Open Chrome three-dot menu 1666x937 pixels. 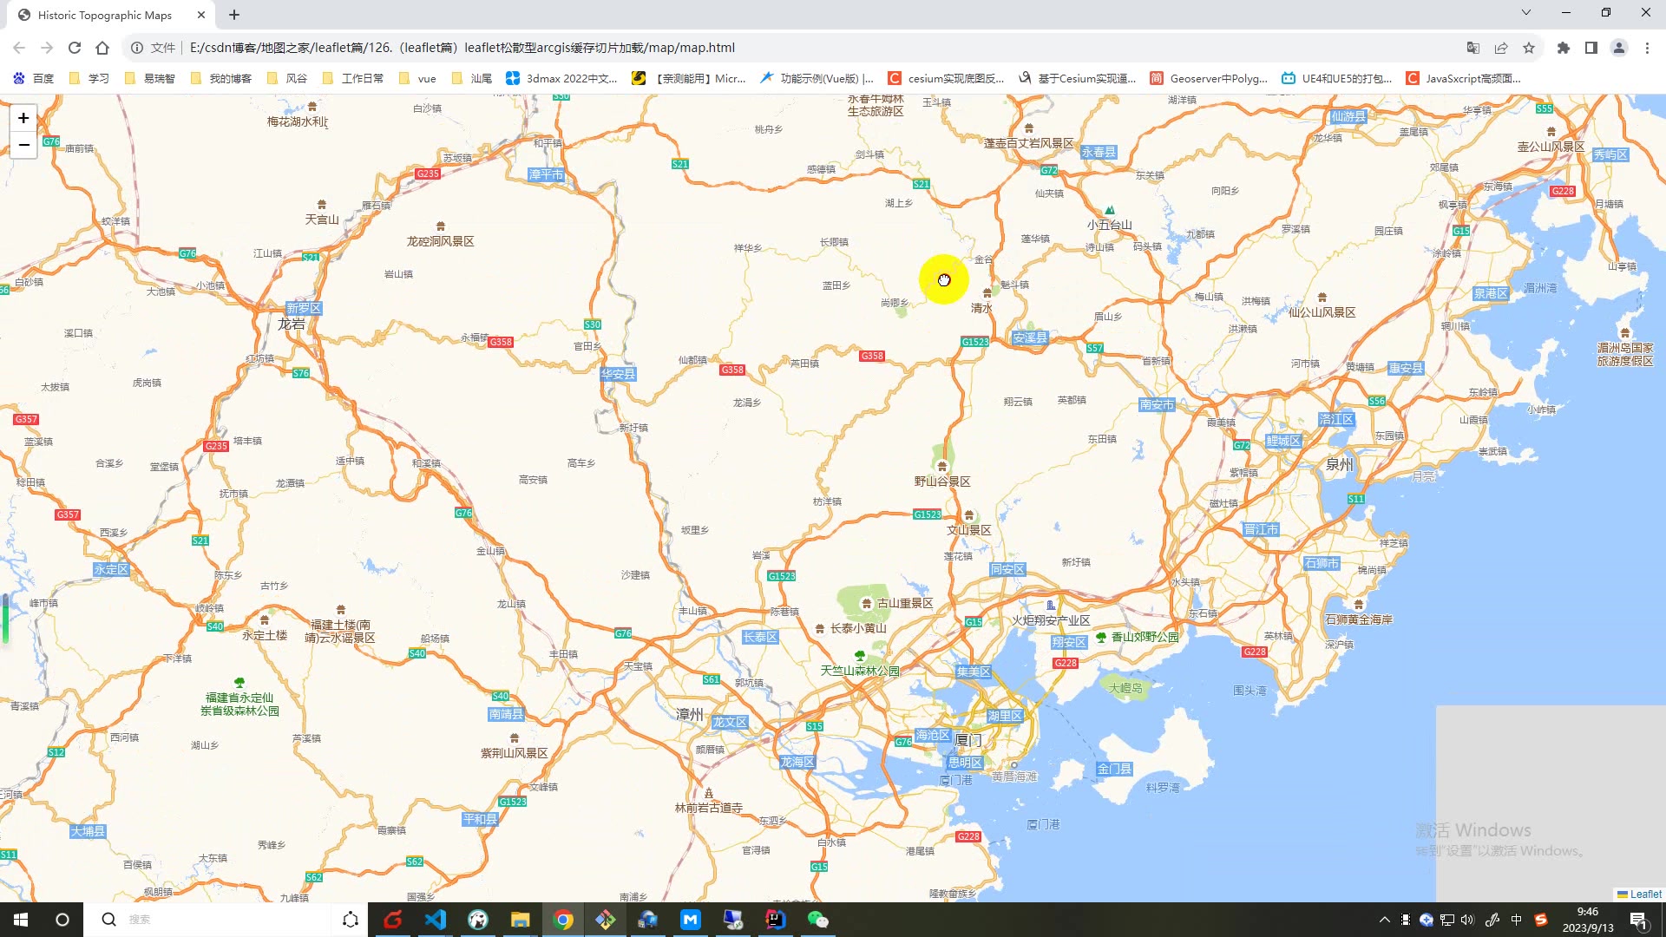point(1647,48)
